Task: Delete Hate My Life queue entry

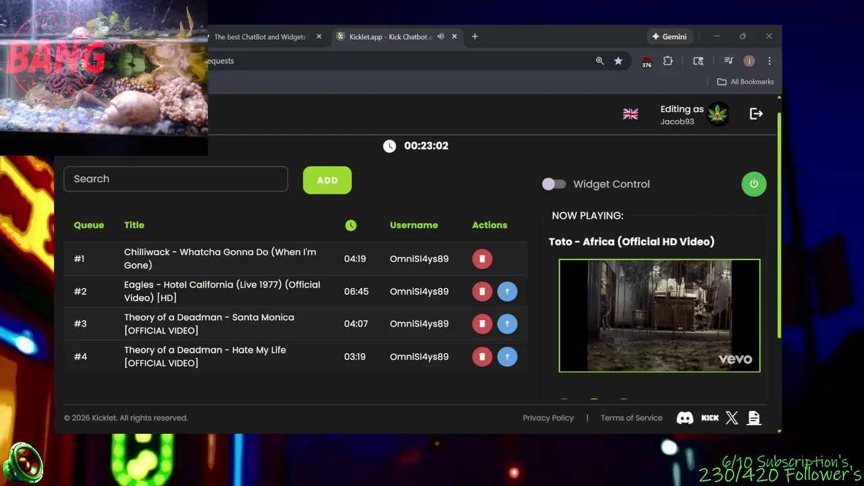Action: pyautogui.click(x=482, y=356)
